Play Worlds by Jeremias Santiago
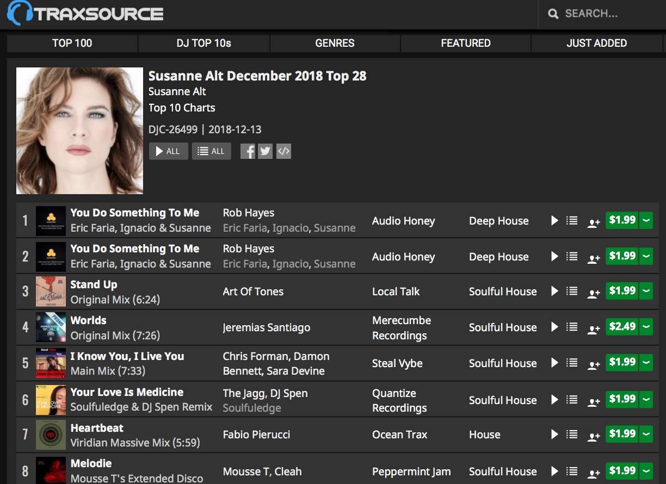The image size is (666, 484). (554, 327)
